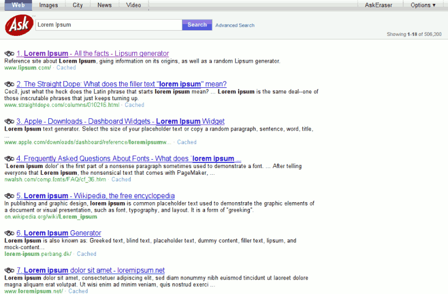Open result 7 loremipsum.net link
Image resolution: width=448 pixels, height=294 pixels.
pos(91,270)
